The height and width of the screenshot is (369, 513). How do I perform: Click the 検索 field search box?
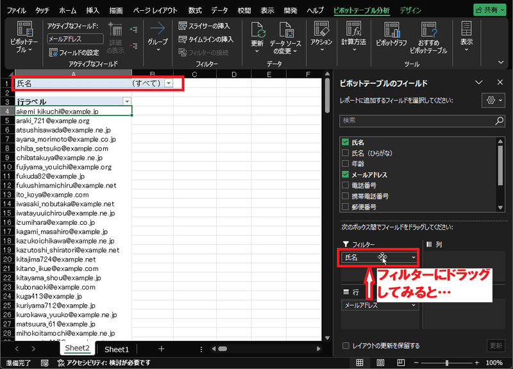point(422,120)
